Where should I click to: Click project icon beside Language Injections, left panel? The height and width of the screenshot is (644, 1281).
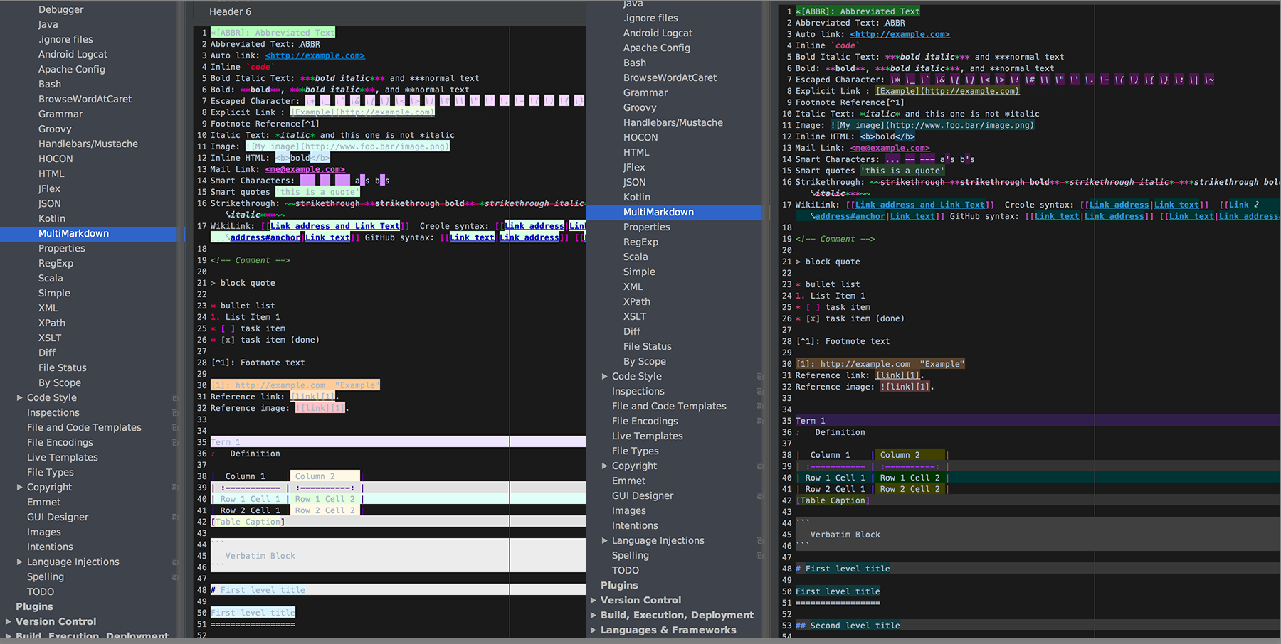coord(174,562)
